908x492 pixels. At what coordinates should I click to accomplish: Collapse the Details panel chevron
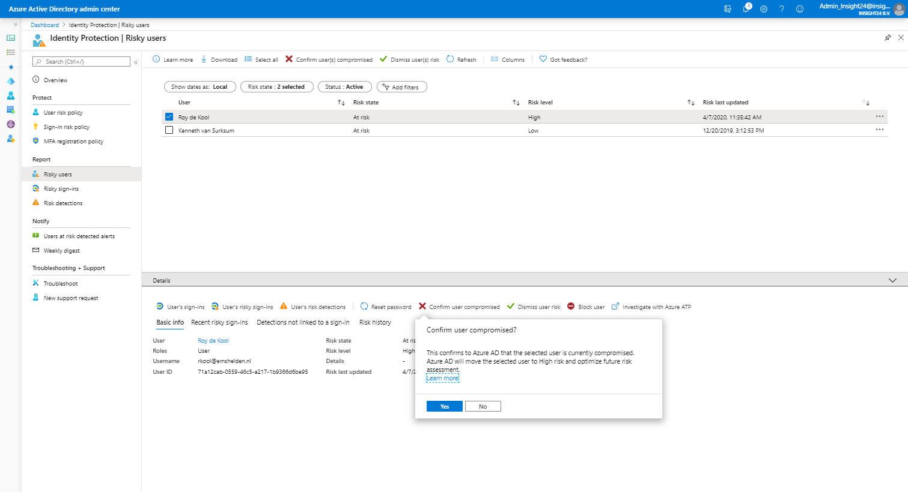tap(892, 280)
